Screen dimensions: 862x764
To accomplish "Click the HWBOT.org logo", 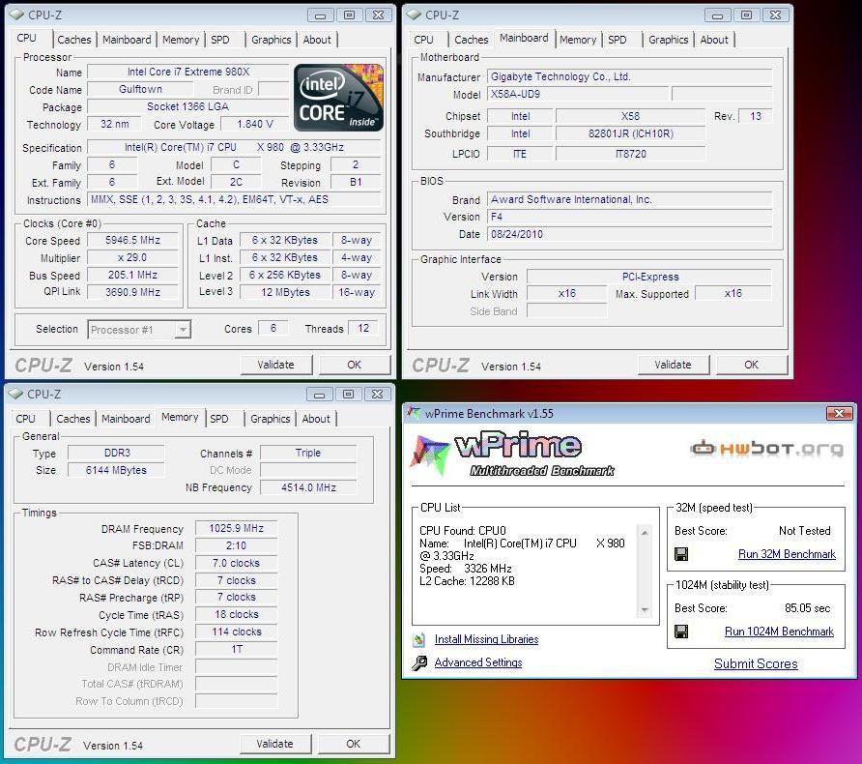I will tap(767, 449).
